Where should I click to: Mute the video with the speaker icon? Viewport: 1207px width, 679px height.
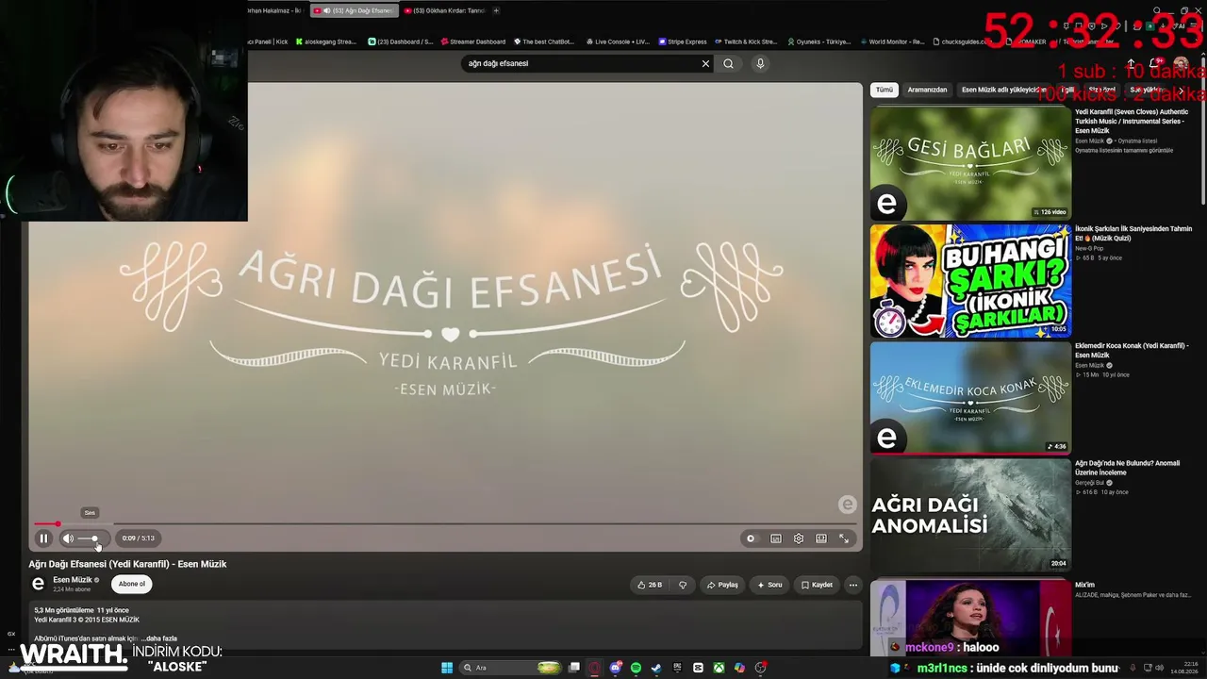click(68, 538)
